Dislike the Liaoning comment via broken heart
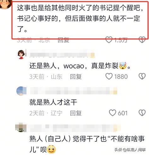149x155 pixels. point(142,113)
